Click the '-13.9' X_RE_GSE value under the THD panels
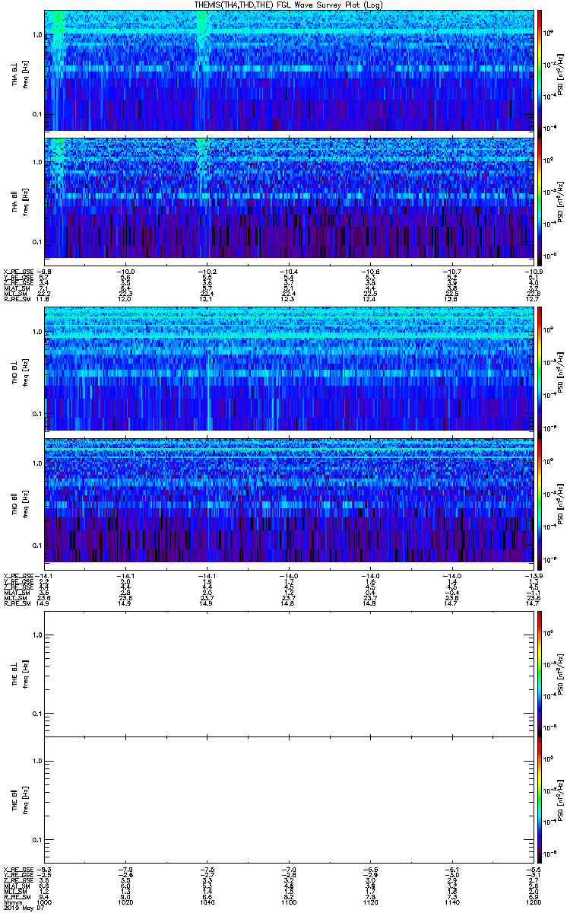 click(x=533, y=576)
